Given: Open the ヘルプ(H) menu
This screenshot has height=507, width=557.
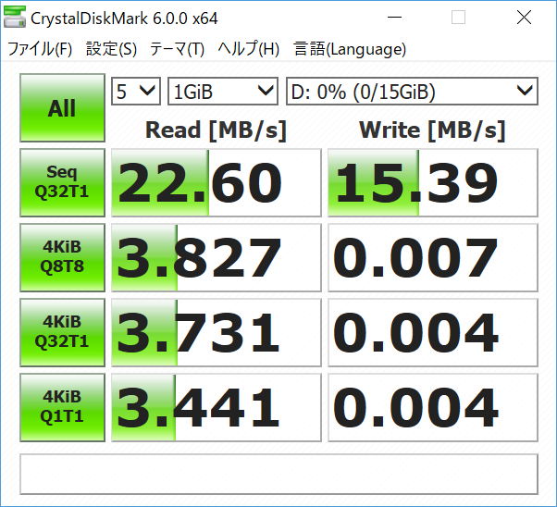Looking at the screenshot, I should pyautogui.click(x=249, y=49).
